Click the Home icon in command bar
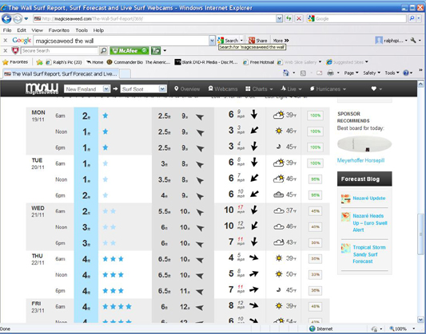The width and height of the screenshot is (426, 334). tap(286, 73)
